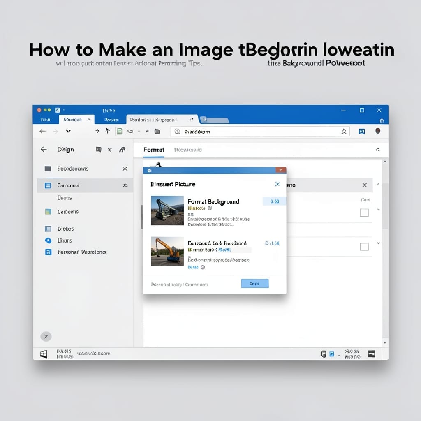Close the grey header row with the X
421x421 pixels.
click(x=365, y=185)
